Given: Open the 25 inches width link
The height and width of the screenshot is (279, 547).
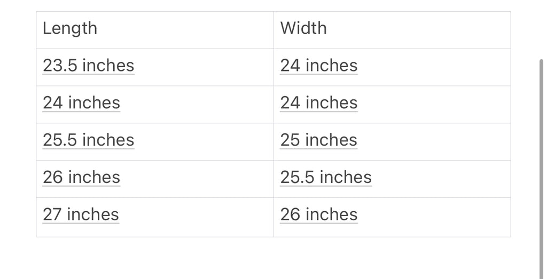Looking at the screenshot, I should pos(318,140).
